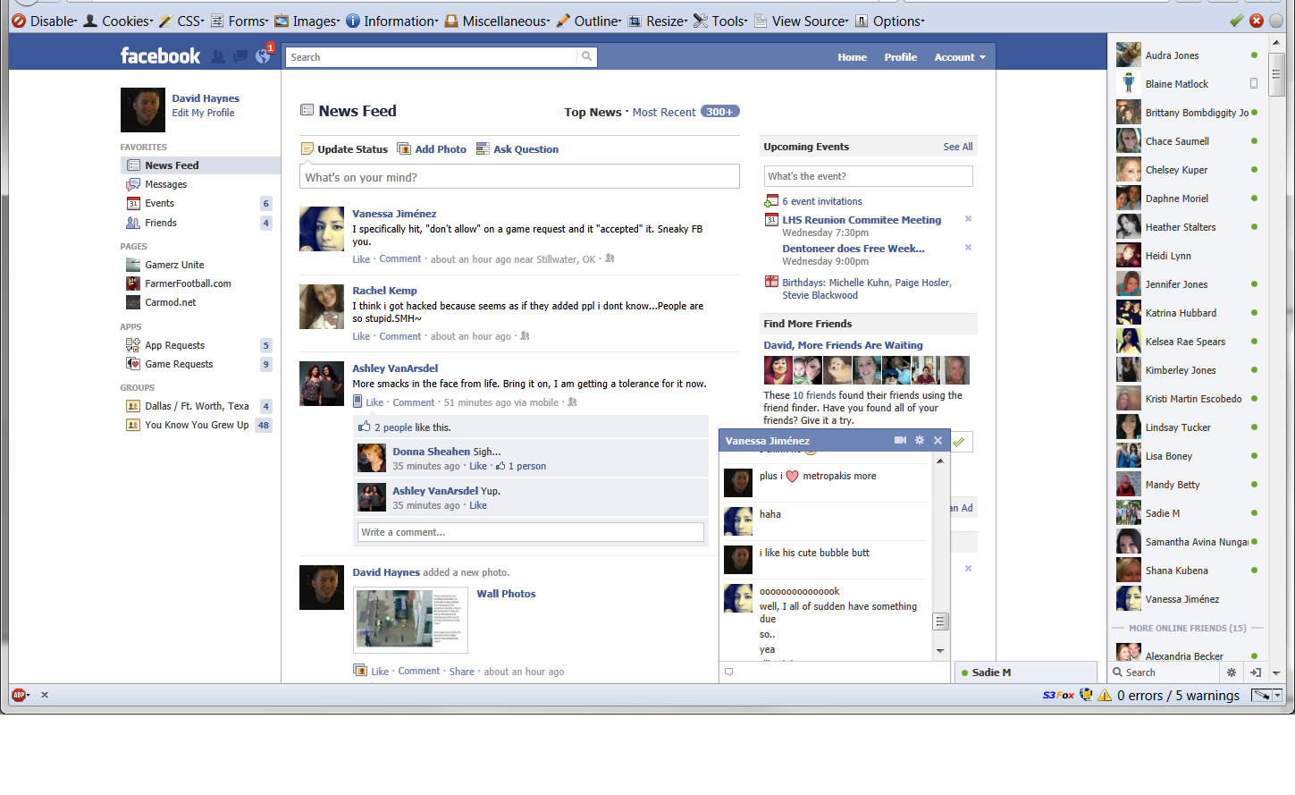Click Write a comment field
This screenshot has height=795, width=1295.
[531, 532]
